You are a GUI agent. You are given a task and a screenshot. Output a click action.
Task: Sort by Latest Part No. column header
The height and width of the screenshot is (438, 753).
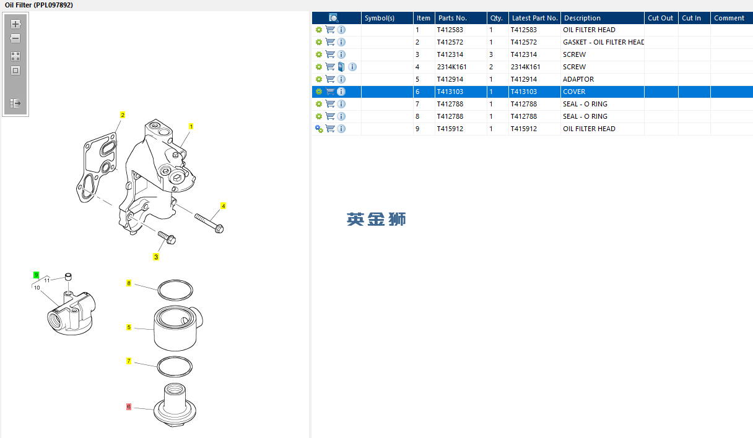535,18
